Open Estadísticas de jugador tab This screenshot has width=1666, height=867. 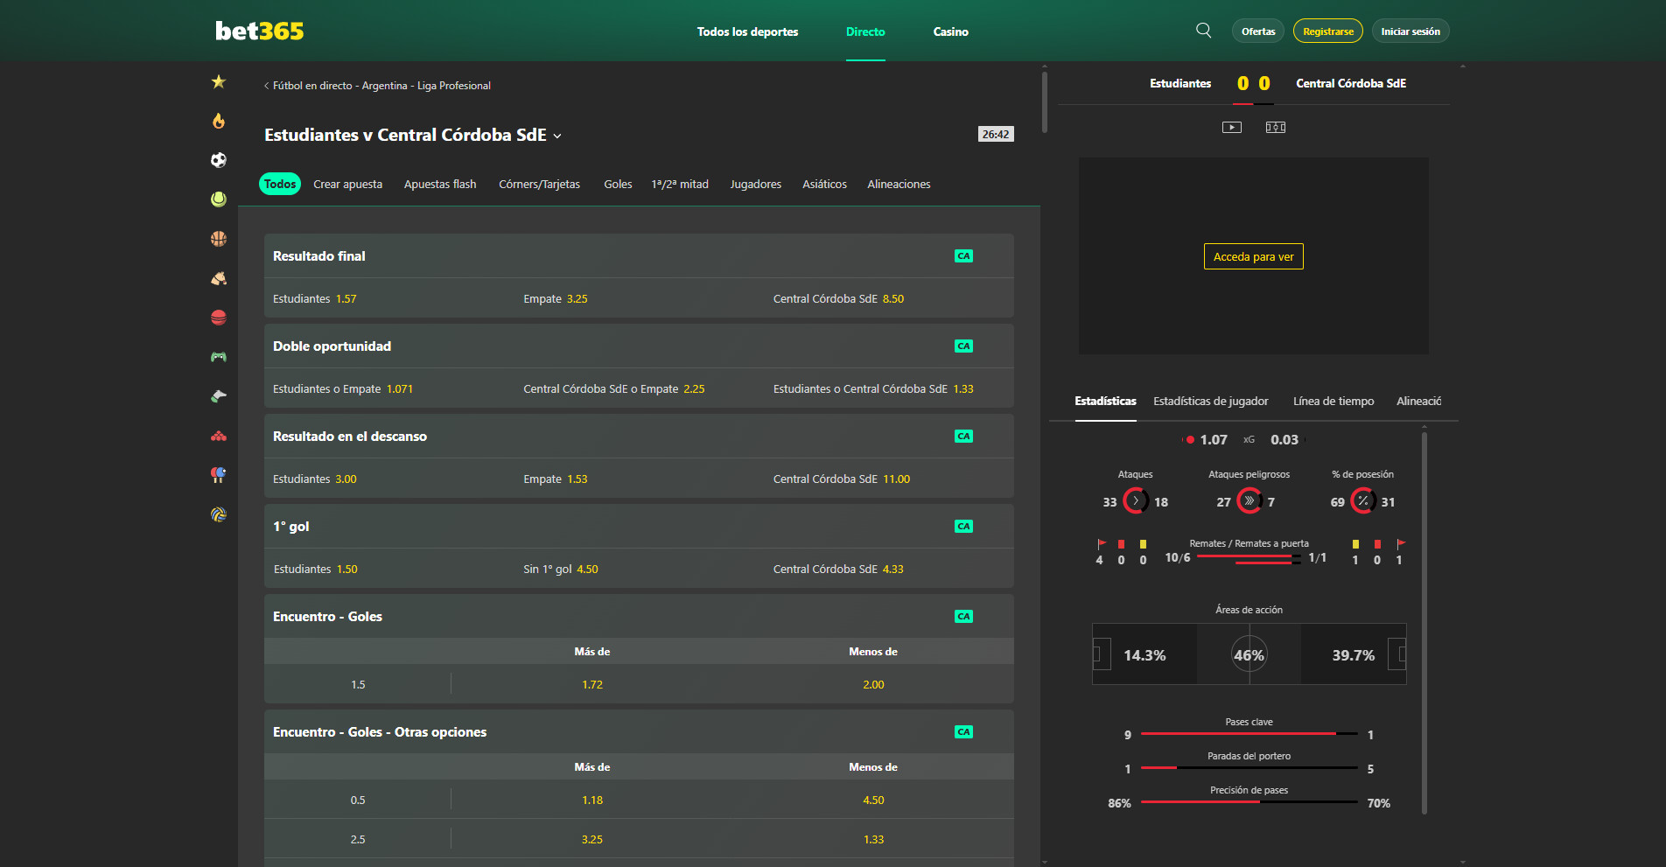click(x=1211, y=402)
